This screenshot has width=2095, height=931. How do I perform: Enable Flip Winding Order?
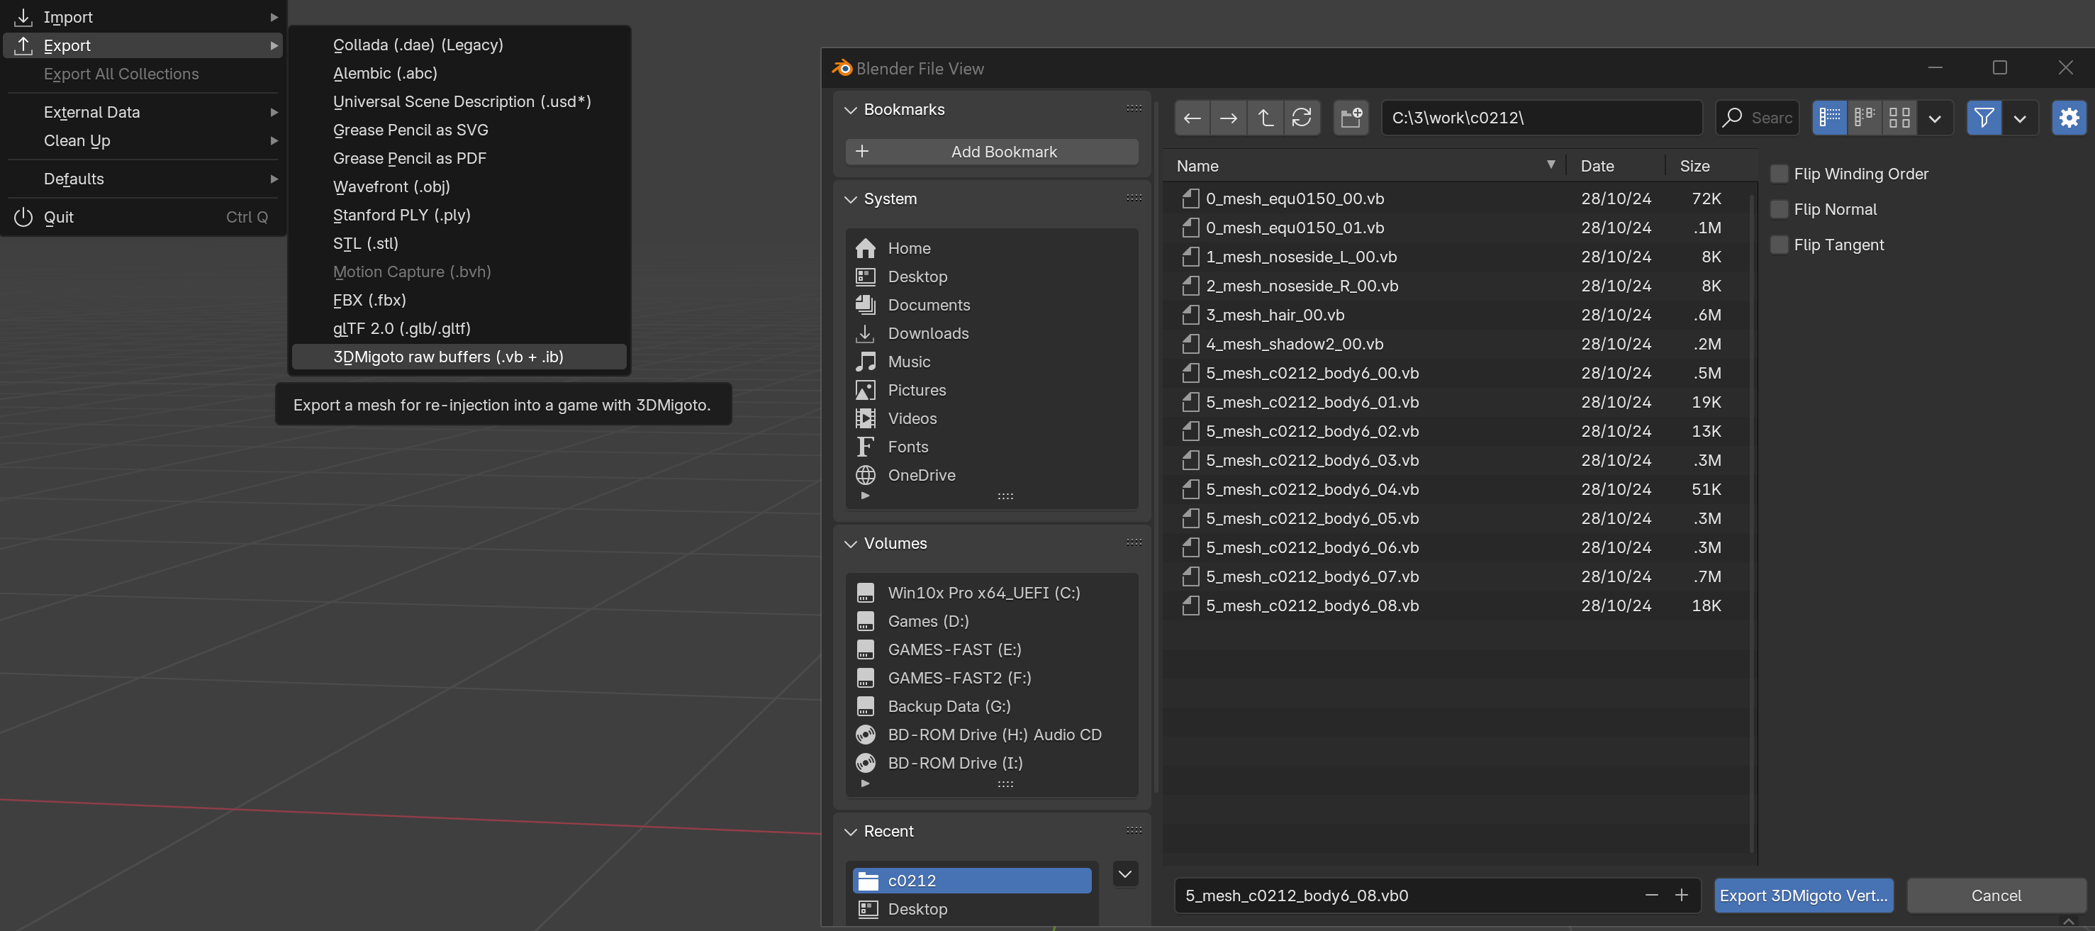pyautogui.click(x=1780, y=173)
